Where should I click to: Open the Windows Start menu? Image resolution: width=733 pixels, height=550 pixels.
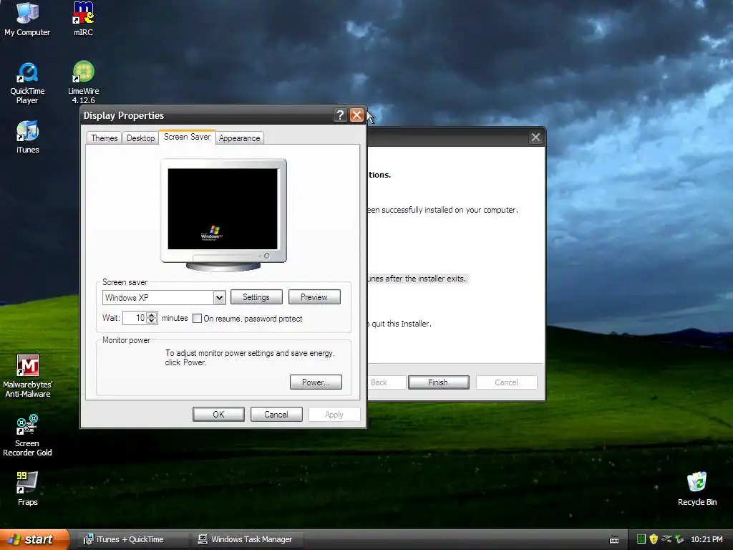point(34,539)
